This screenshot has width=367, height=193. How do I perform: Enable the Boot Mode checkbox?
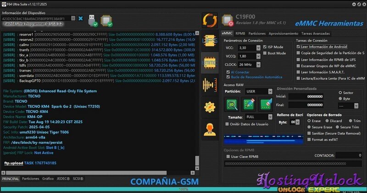[x=265, y=53]
